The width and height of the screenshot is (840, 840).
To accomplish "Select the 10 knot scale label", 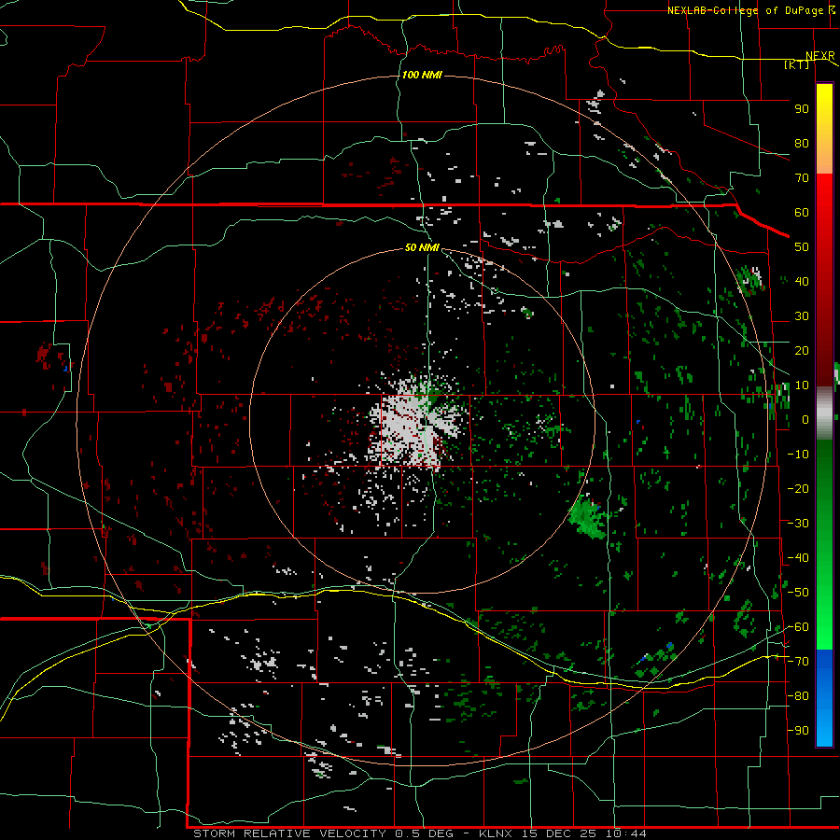I will [802, 385].
